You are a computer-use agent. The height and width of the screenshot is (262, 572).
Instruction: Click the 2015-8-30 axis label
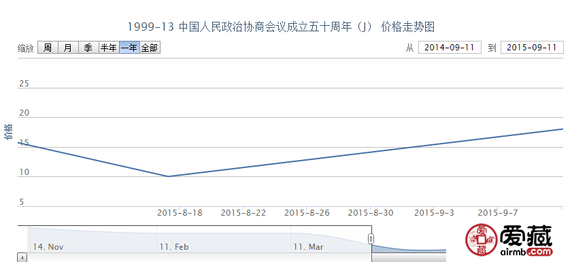(x=371, y=213)
